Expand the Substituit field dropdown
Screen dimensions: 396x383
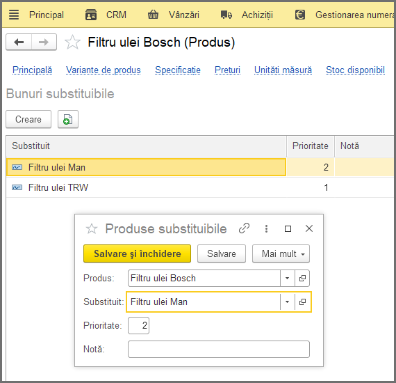[x=287, y=302]
